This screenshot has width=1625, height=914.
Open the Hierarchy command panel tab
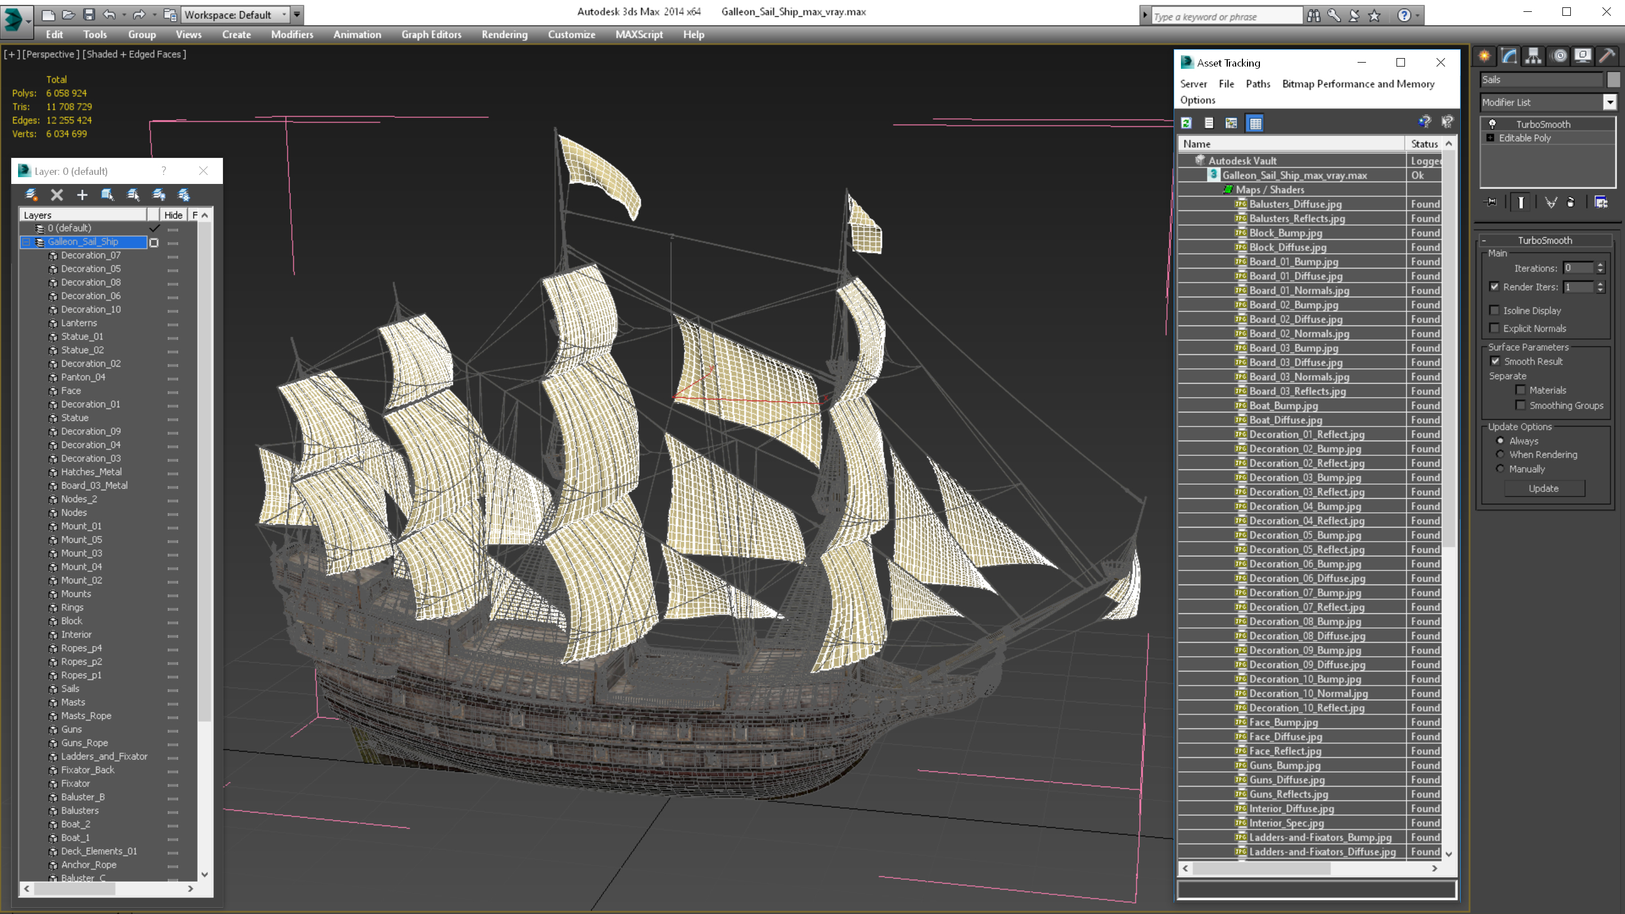1533,56
